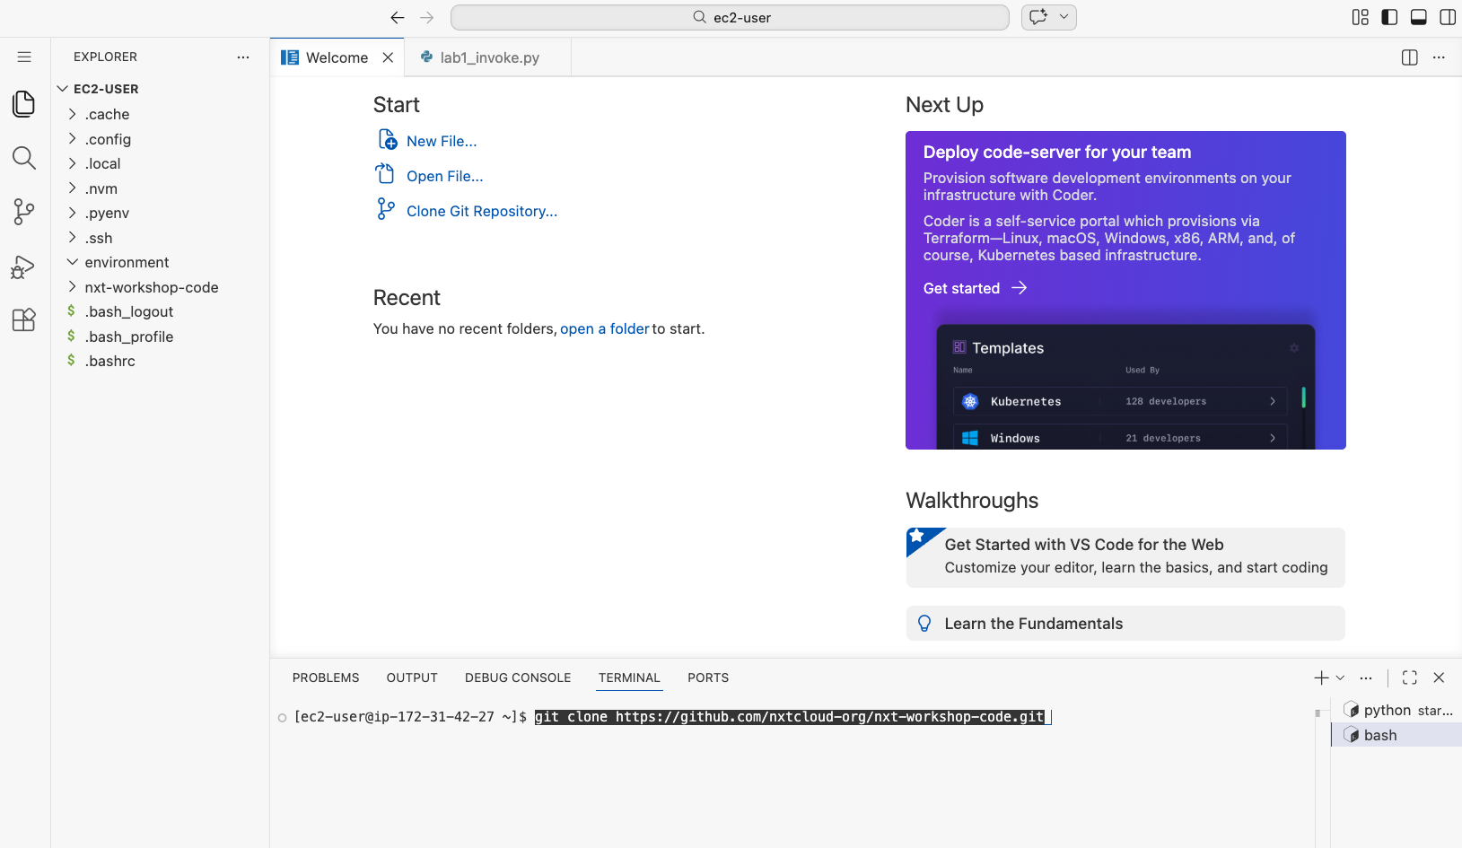Select the bash terminal in the list
Screen dimensions: 1462x848
pyautogui.click(x=1396, y=735)
